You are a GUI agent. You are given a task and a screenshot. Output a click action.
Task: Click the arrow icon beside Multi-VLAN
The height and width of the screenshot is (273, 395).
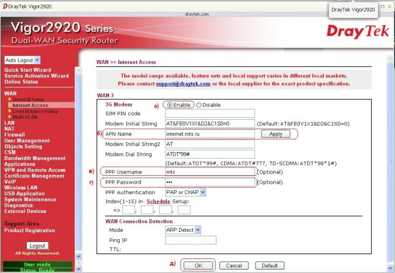tap(10, 117)
